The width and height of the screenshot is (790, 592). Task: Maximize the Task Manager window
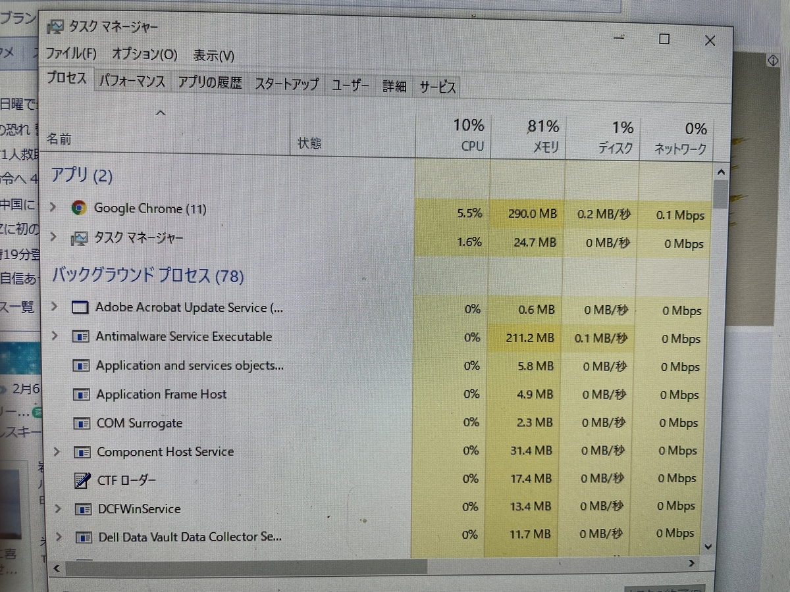(664, 39)
